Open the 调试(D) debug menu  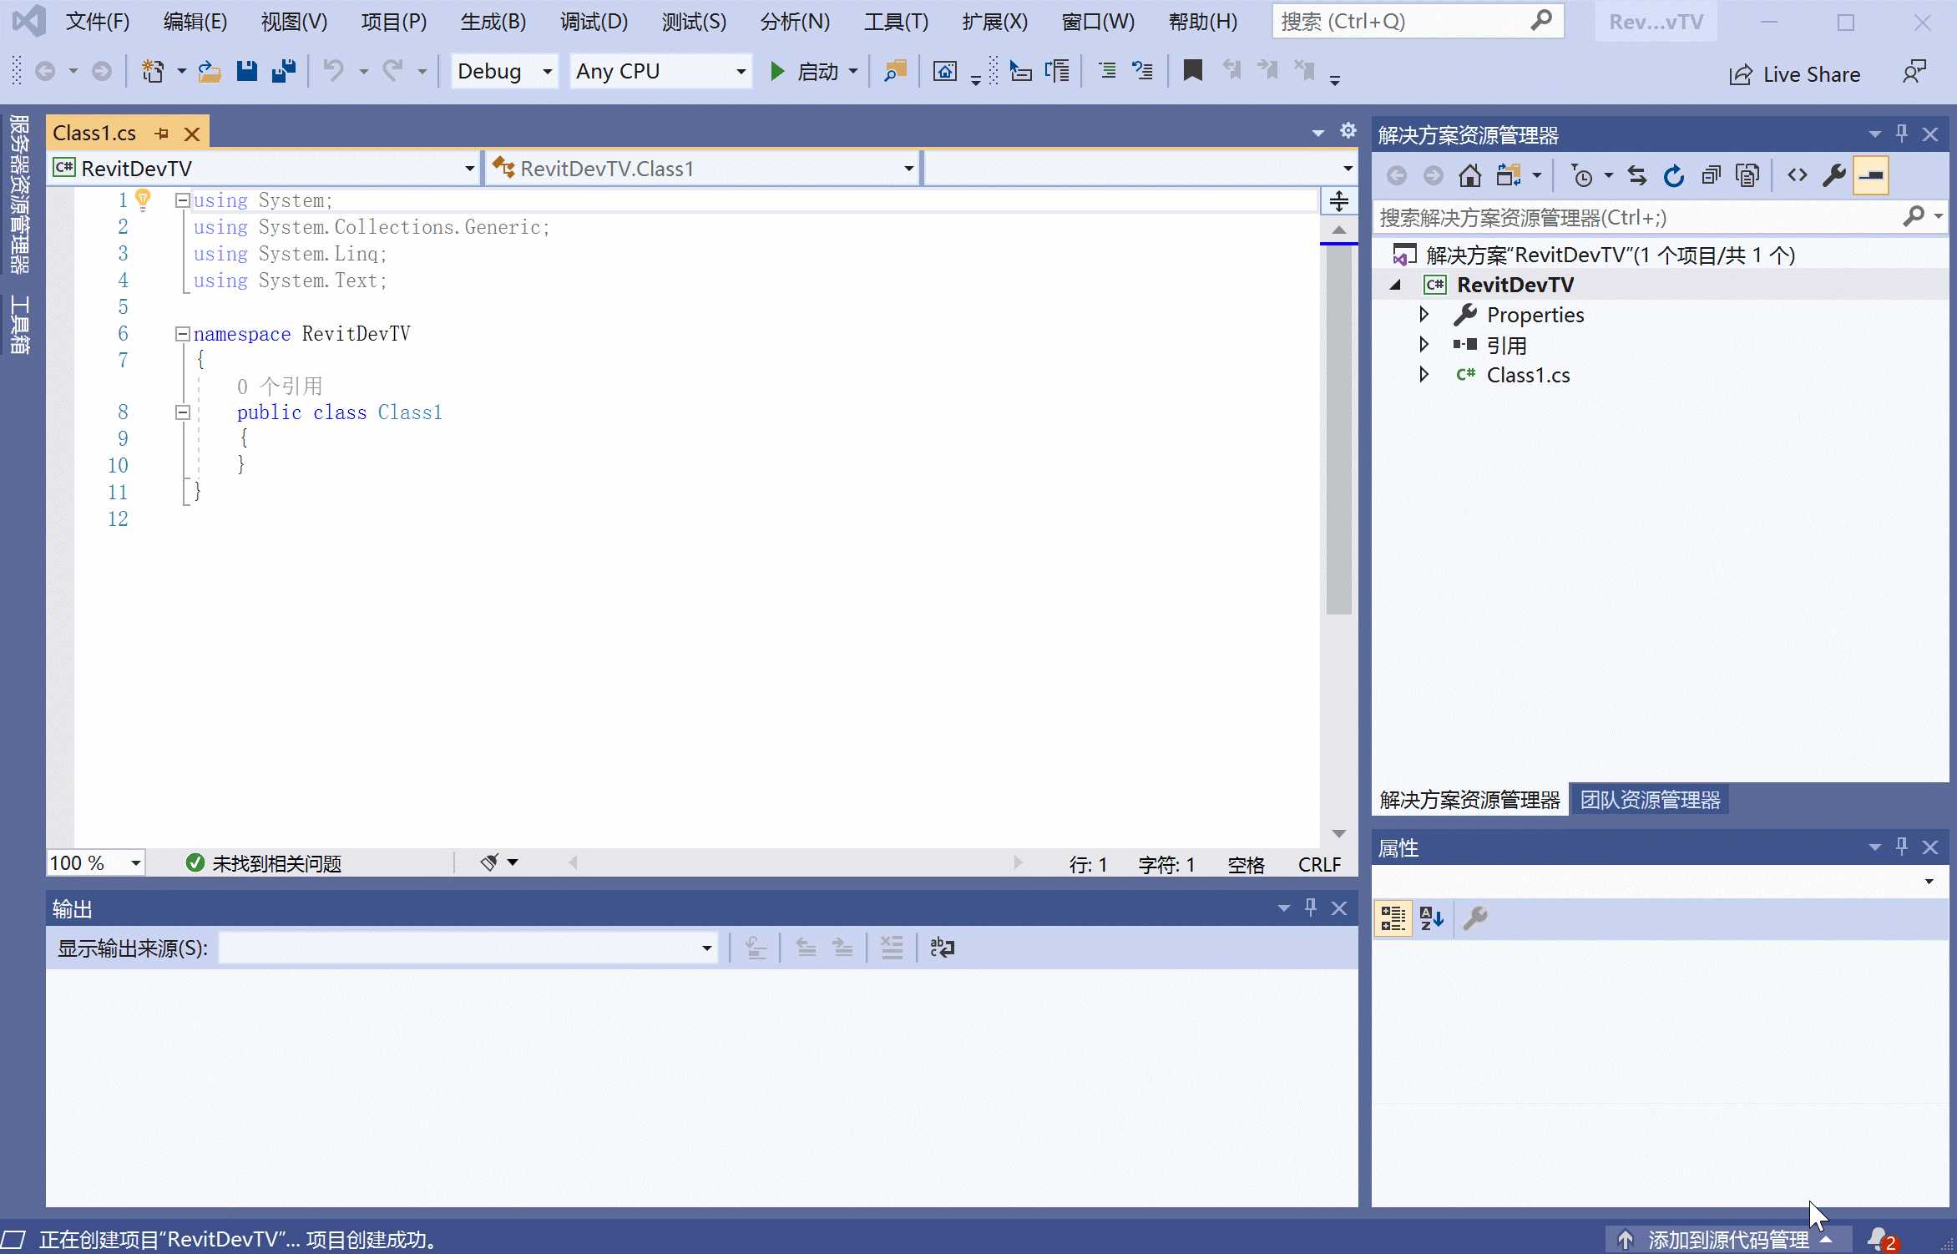click(x=594, y=22)
